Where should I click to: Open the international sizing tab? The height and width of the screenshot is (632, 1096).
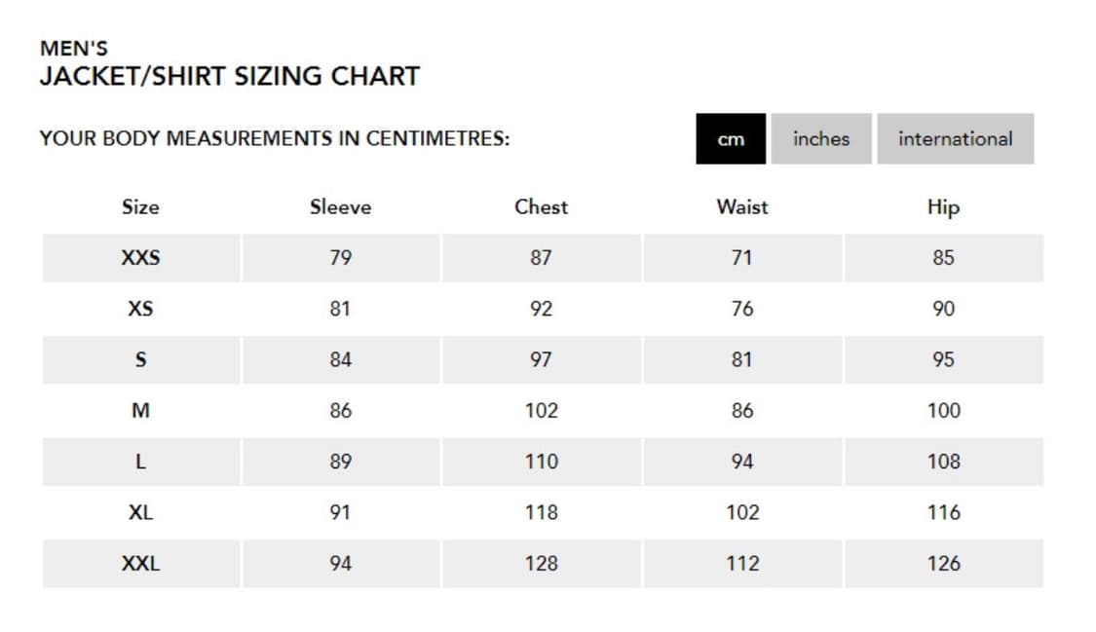pyautogui.click(x=955, y=139)
